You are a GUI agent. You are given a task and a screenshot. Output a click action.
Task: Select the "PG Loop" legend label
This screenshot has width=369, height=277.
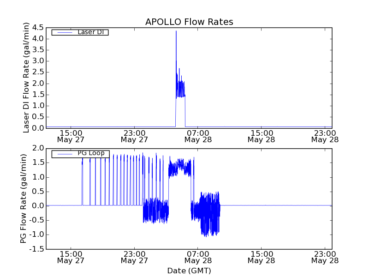click(91, 153)
